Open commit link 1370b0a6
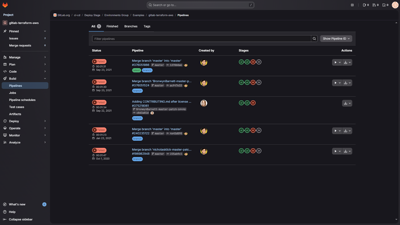 176,65
